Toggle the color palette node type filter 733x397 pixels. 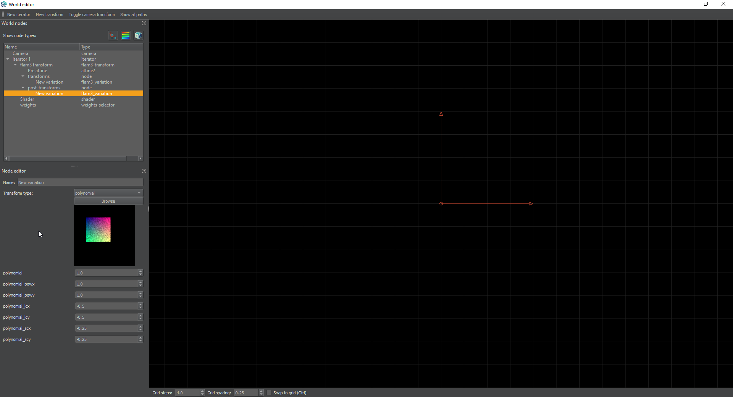(x=126, y=36)
